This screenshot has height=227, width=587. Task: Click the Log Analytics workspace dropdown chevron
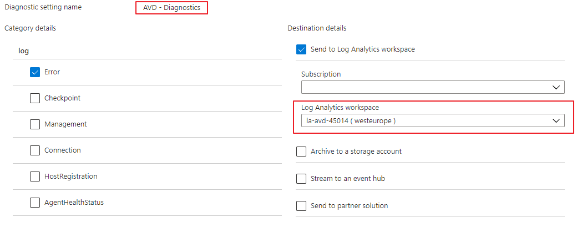click(556, 120)
